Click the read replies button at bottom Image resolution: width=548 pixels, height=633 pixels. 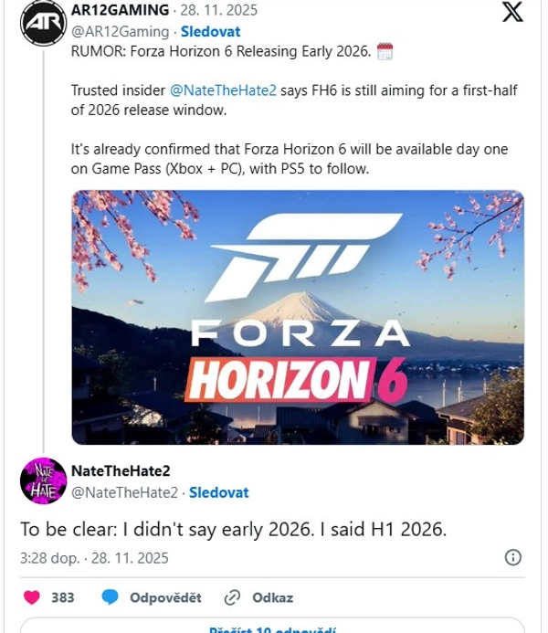tap(273, 628)
